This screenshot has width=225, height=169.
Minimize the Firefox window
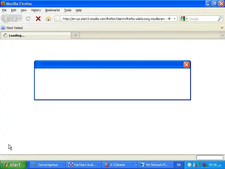pyautogui.click(x=208, y=4)
